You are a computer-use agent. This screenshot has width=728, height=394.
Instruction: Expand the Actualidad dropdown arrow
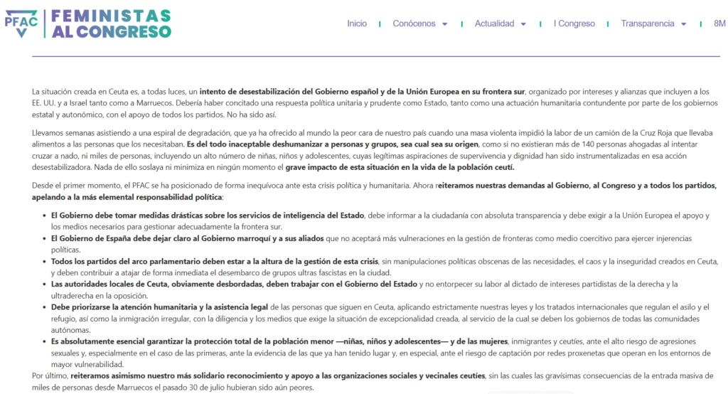coord(523,24)
